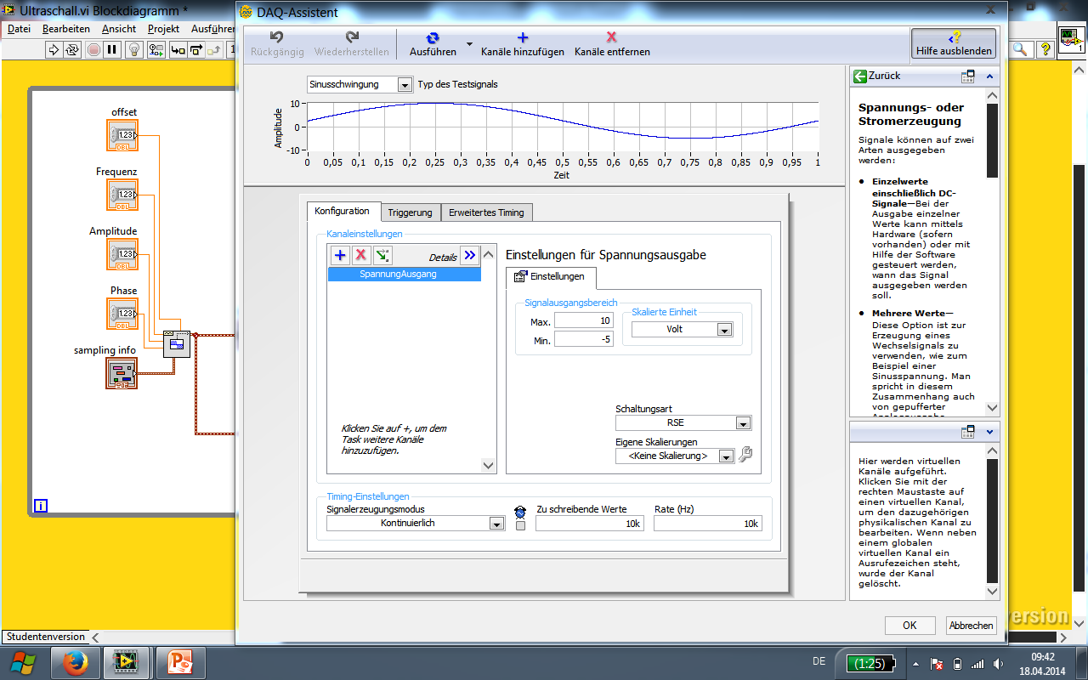Click the Zu schreibende Werte field
The width and height of the screenshot is (1088, 680).
click(590, 524)
